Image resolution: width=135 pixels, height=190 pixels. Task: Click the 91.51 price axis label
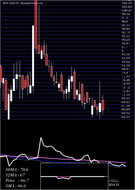(x=126, y=36)
